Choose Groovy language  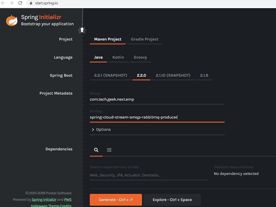[x=140, y=57]
